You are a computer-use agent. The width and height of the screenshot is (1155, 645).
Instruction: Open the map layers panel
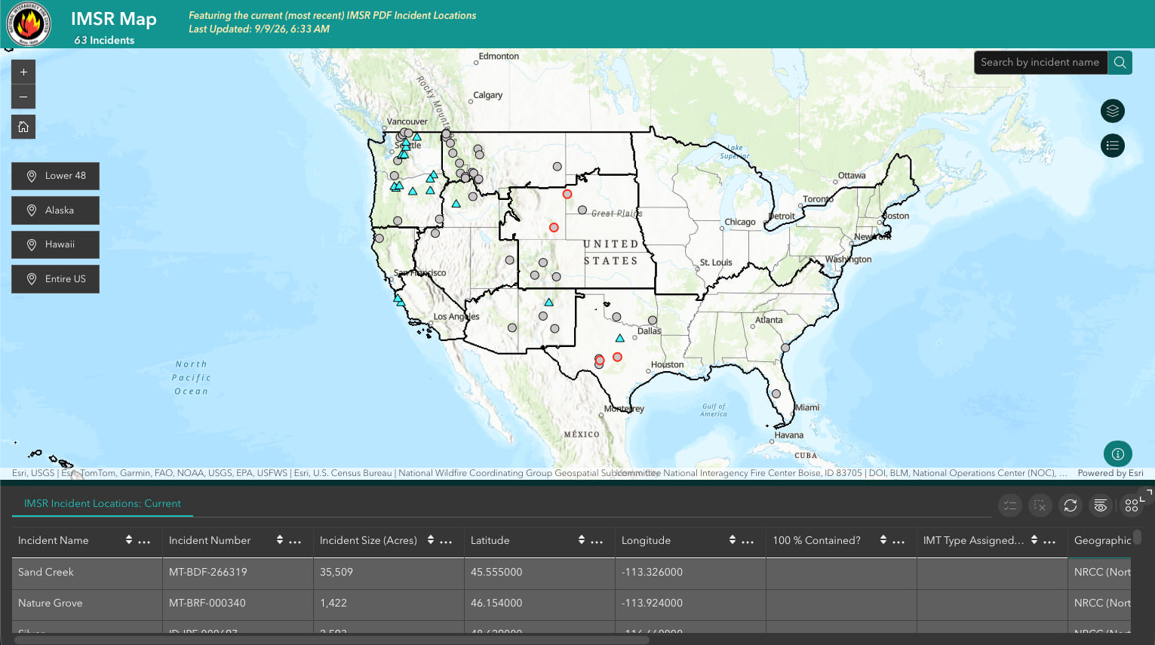(x=1113, y=111)
